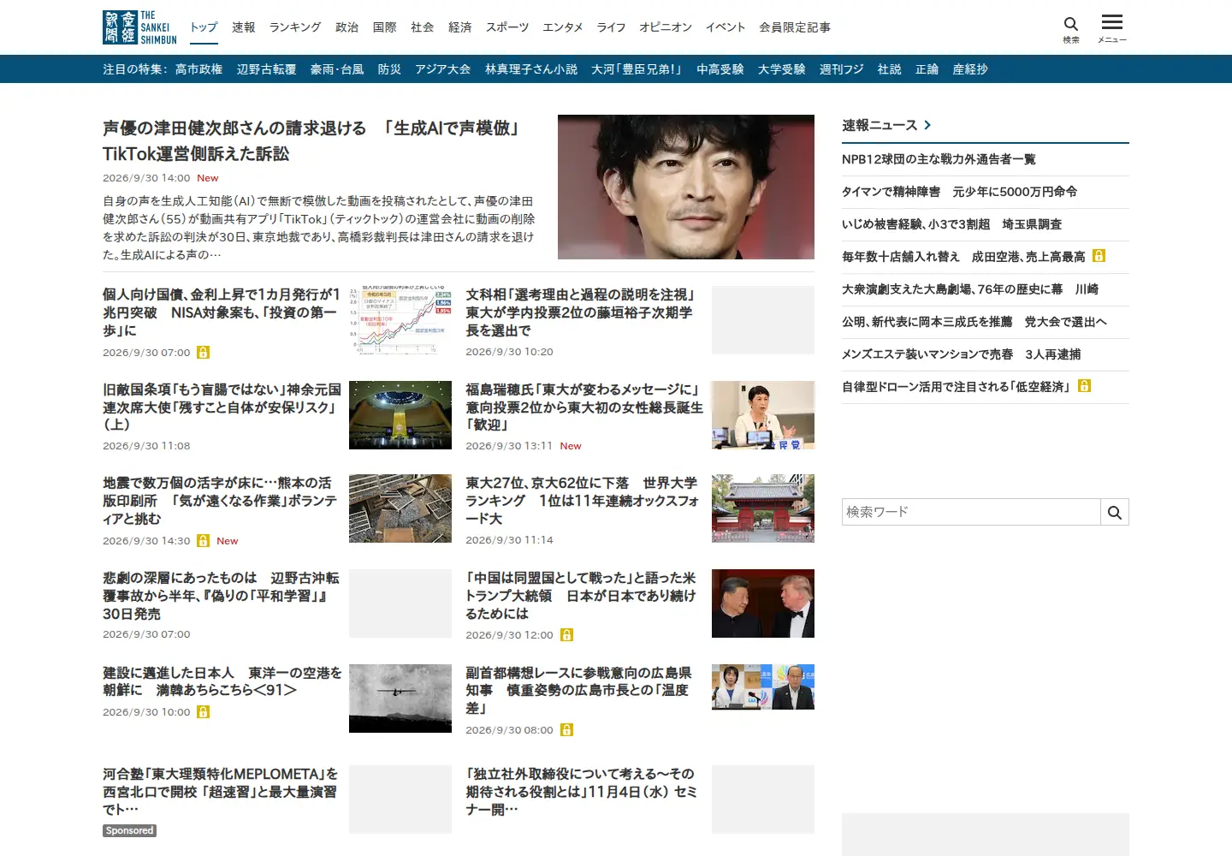
Task: Open タイマンで精神障害 news item
Action: (960, 192)
